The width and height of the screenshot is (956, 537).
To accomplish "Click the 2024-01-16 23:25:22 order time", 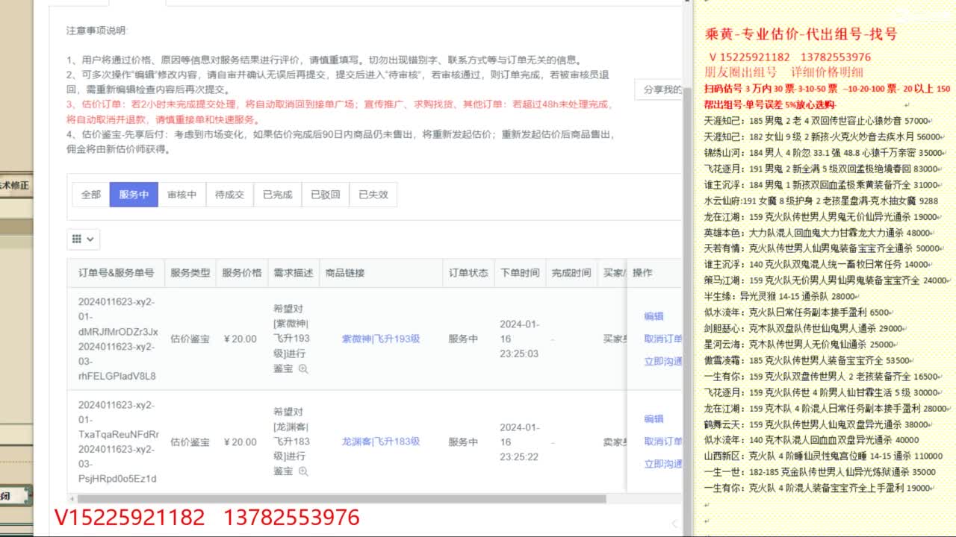I will tap(519, 442).
